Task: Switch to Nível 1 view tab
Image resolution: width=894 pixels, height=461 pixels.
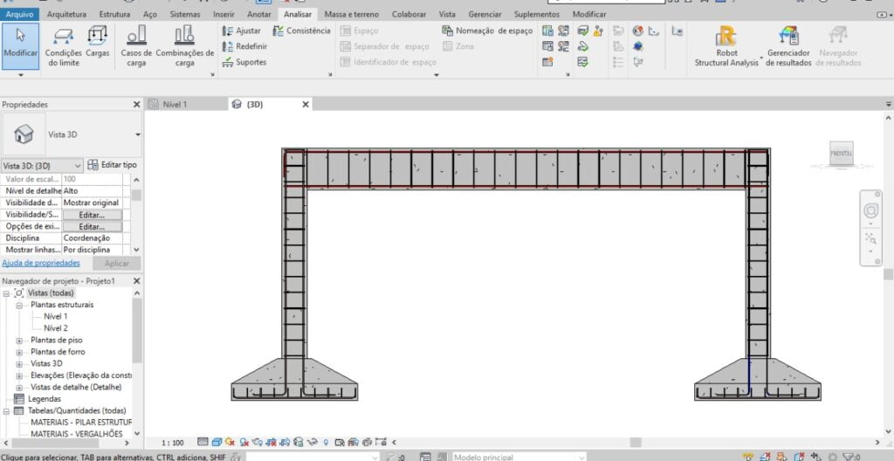Action: 186,105
